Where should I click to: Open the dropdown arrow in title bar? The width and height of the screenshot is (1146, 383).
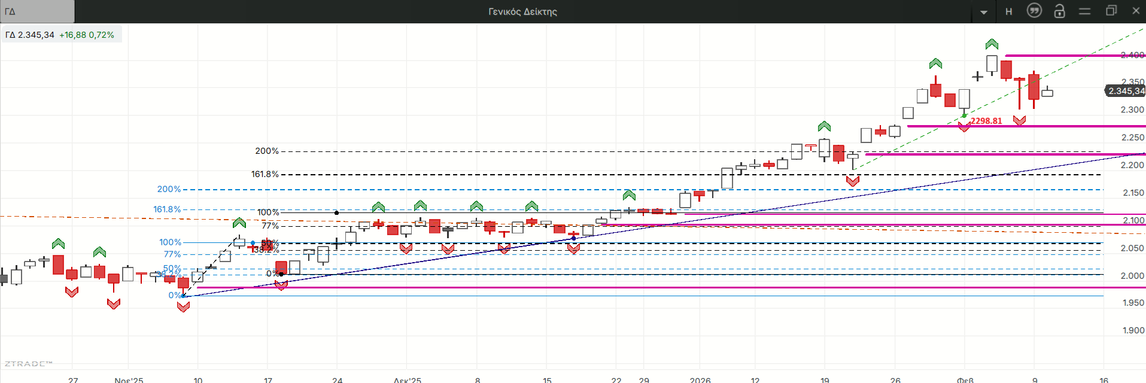click(984, 12)
